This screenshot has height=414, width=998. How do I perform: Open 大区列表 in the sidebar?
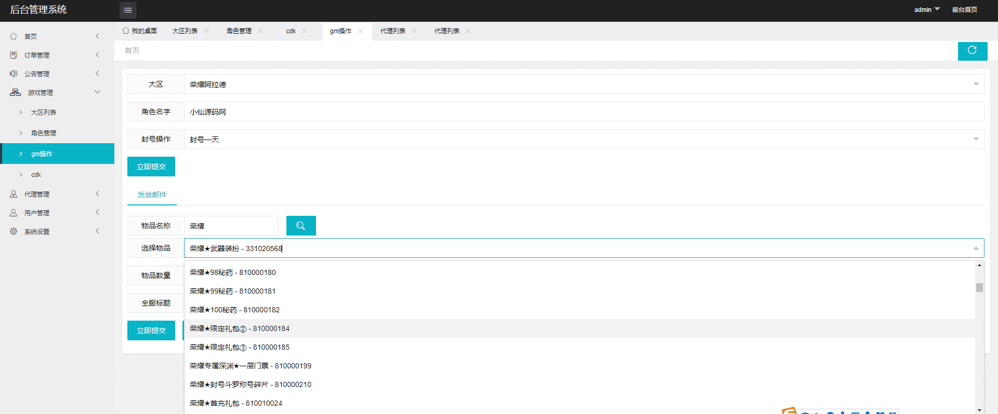(x=57, y=112)
